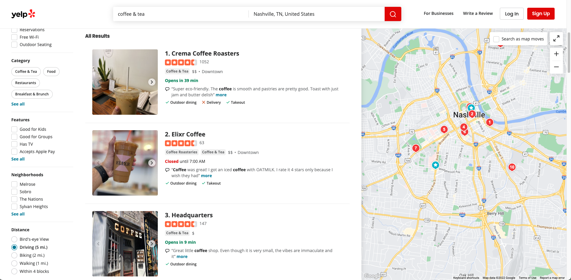This screenshot has height=280, width=571.
Task: Show next photo for Headquarters
Action: point(152,244)
